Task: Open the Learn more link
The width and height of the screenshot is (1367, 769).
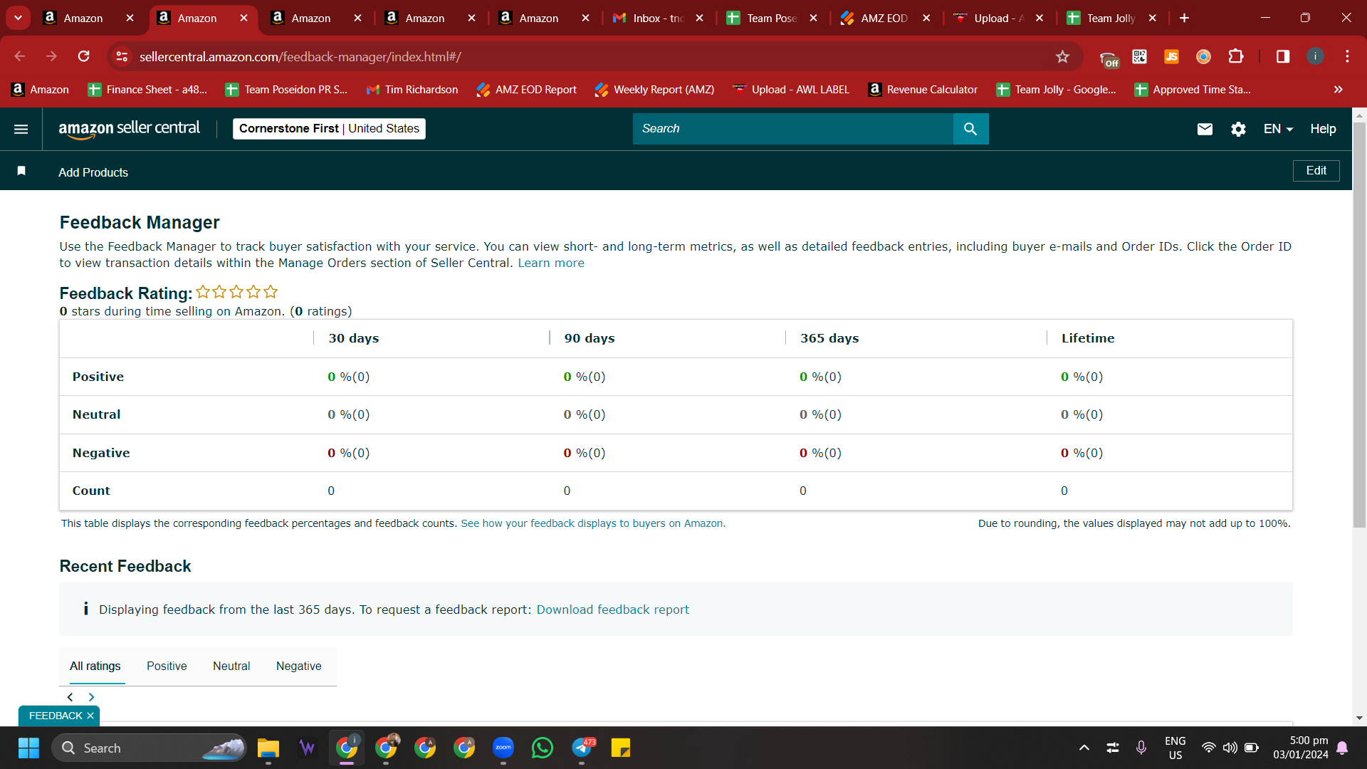Action: click(x=551, y=263)
